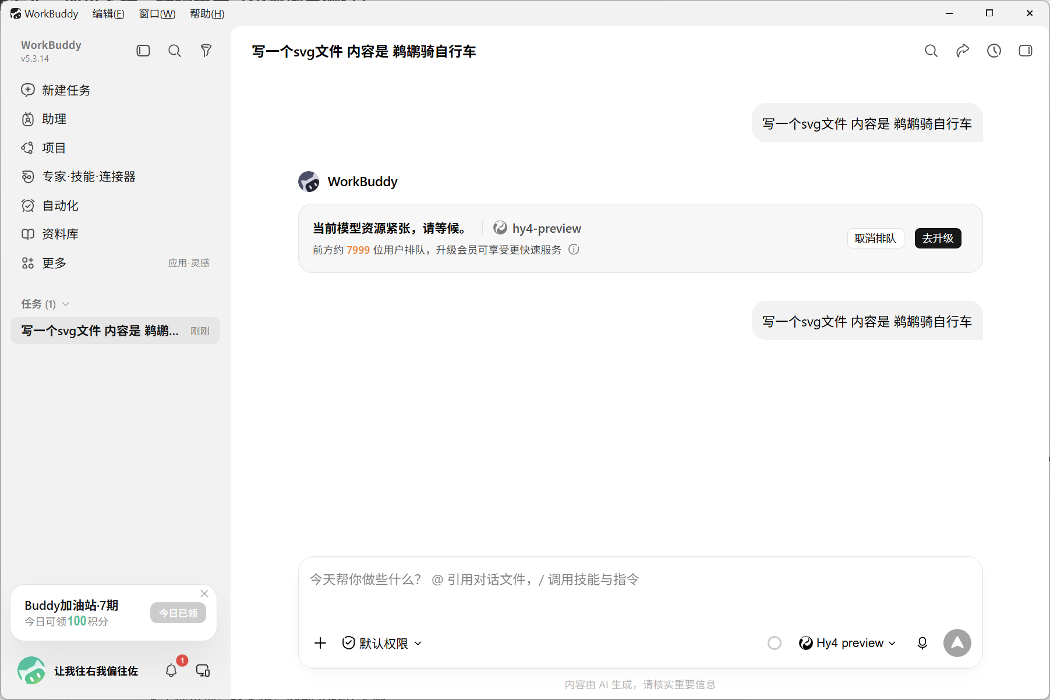Open the 编辑(E) menu

108,13
